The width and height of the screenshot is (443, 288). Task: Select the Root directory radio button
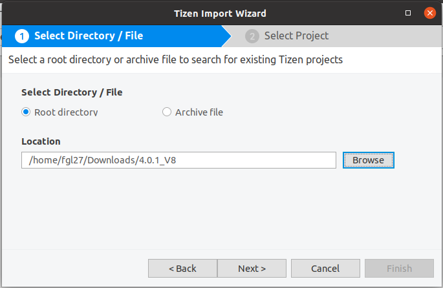(x=26, y=112)
